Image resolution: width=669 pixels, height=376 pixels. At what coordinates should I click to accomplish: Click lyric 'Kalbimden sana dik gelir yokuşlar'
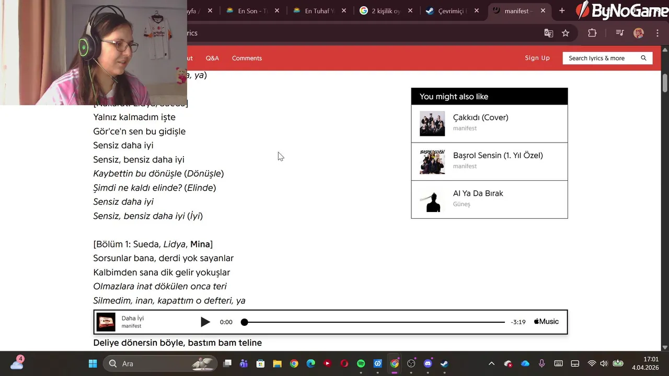click(x=162, y=272)
